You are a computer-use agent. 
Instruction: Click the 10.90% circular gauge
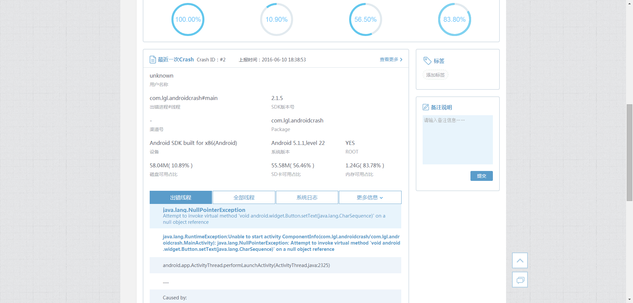277,19
